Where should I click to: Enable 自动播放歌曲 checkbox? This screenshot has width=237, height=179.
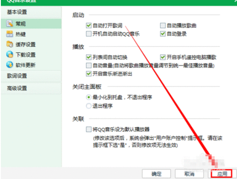tap(163, 25)
